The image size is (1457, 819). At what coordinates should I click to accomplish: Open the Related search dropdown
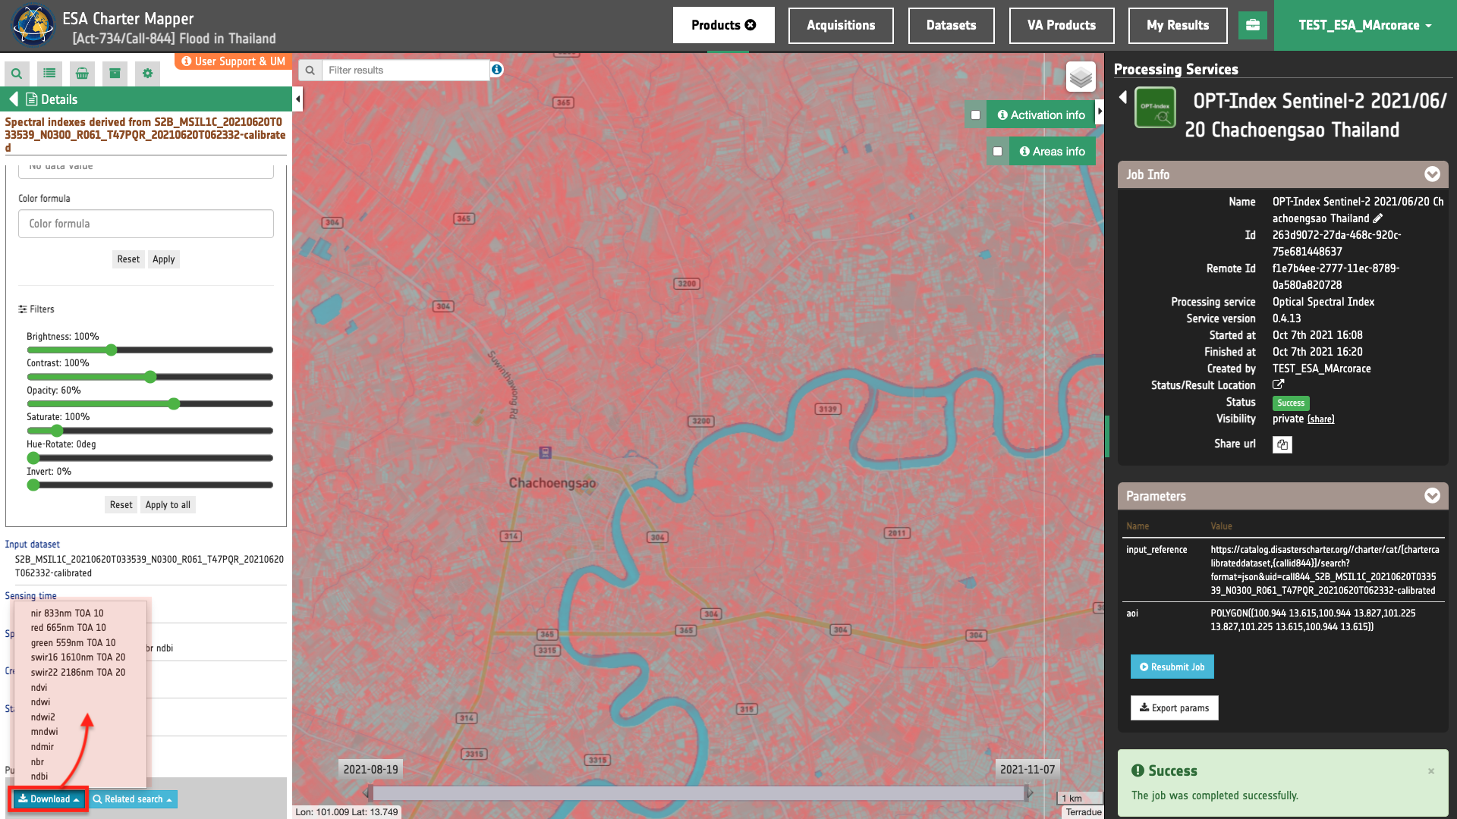click(x=133, y=799)
